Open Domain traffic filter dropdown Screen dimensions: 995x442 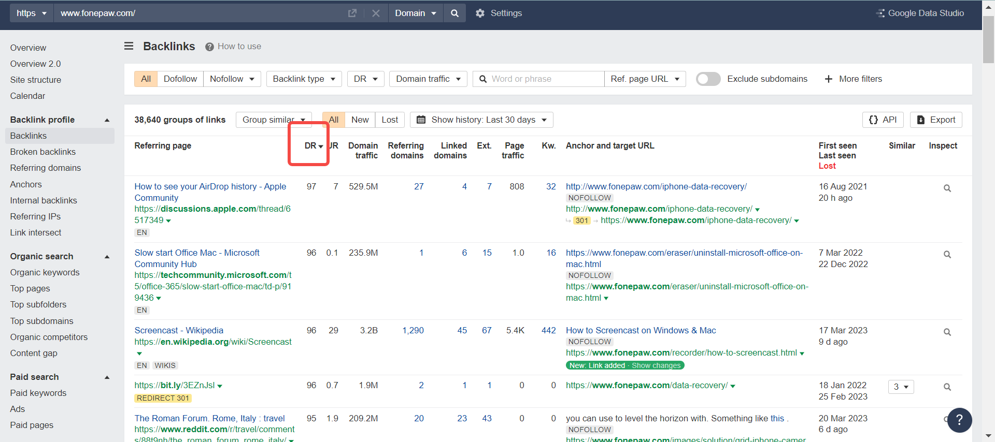pyautogui.click(x=428, y=79)
